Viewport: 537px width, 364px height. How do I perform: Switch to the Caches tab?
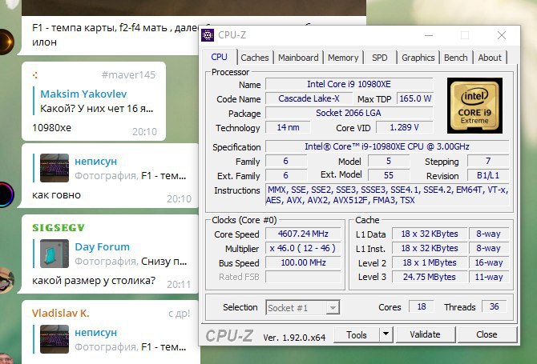[254, 58]
